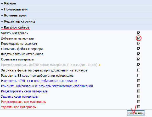Click the orange arrow beside Премодерировать
Image resolution: width=152 pixels, height=117 pixels.
point(100,65)
